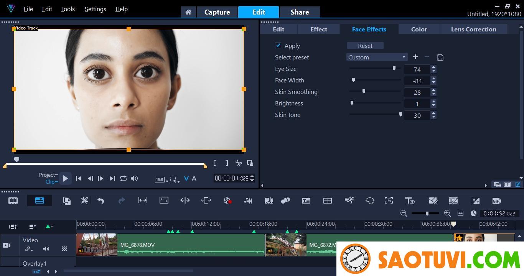Image resolution: width=524 pixels, height=276 pixels.
Task: Open the Sound Mixer icon
Action: [248, 200]
